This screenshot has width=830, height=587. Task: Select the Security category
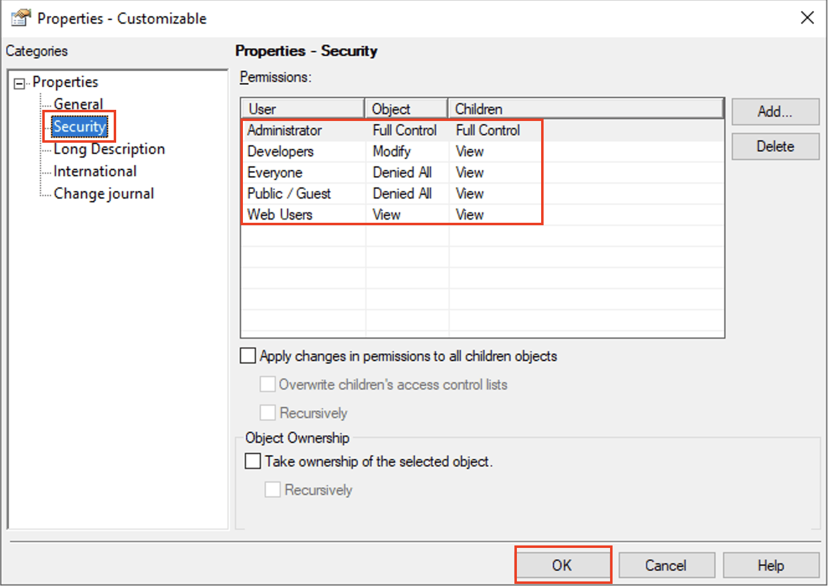[x=80, y=127]
